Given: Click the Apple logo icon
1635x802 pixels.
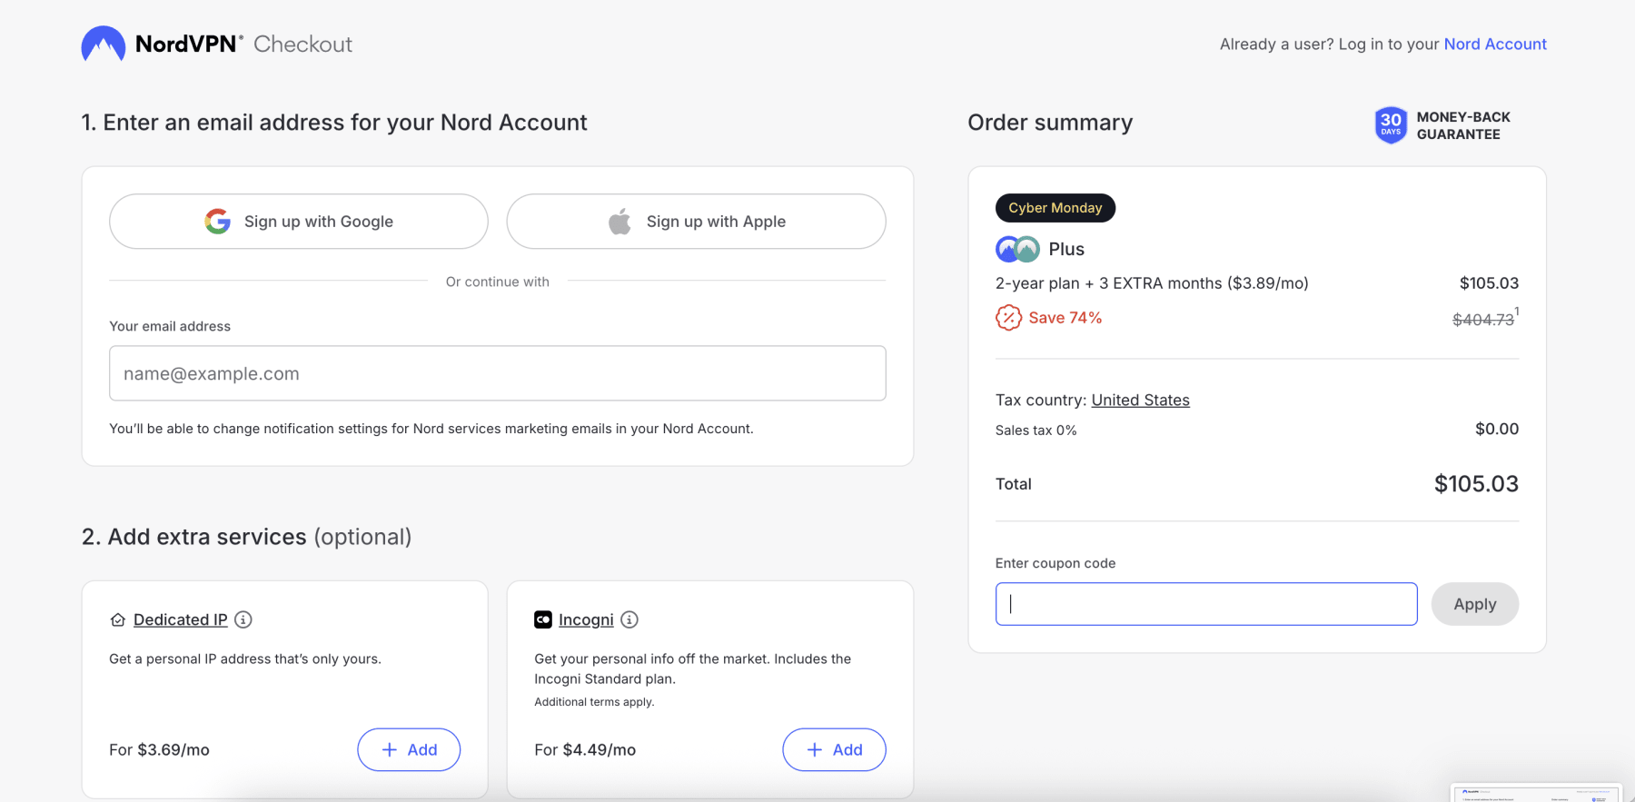Looking at the screenshot, I should (619, 221).
